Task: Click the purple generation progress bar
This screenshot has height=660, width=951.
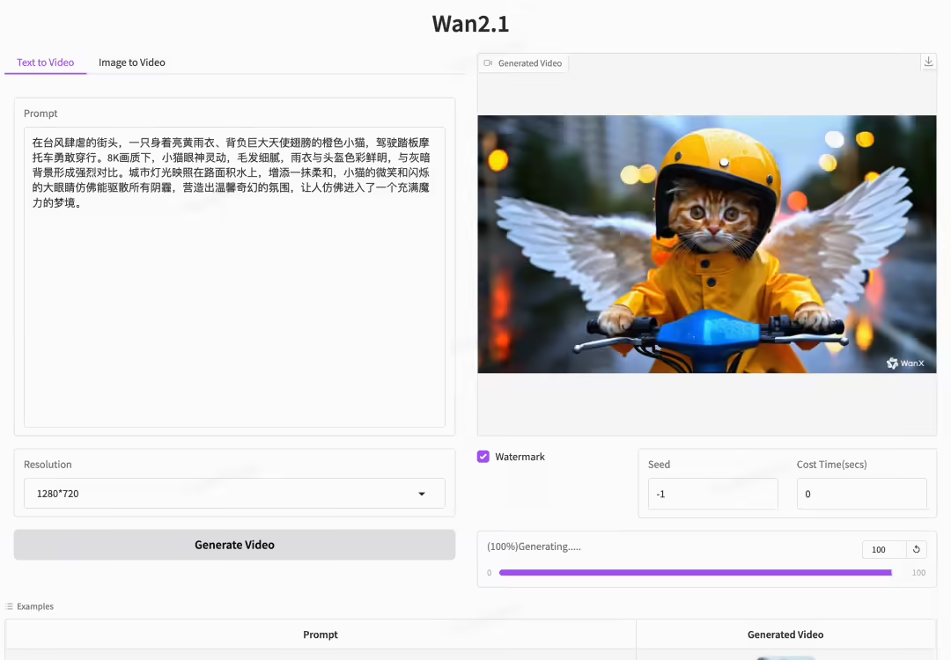Action: point(696,572)
